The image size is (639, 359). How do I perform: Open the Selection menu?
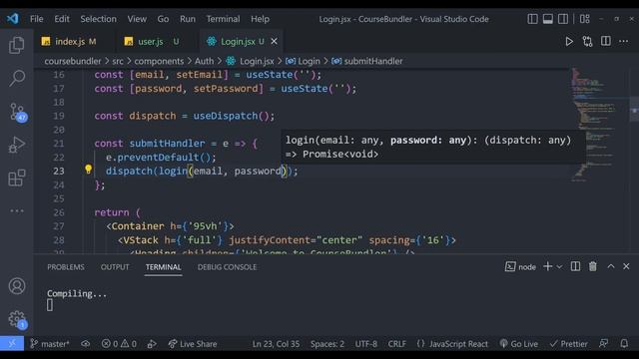click(x=98, y=19)
